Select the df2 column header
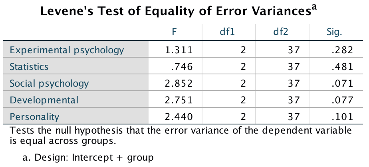Screen dimensions: 369x167 click(x=282, y=33)
